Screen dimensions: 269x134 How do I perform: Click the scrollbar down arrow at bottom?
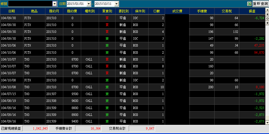[267, 122]
